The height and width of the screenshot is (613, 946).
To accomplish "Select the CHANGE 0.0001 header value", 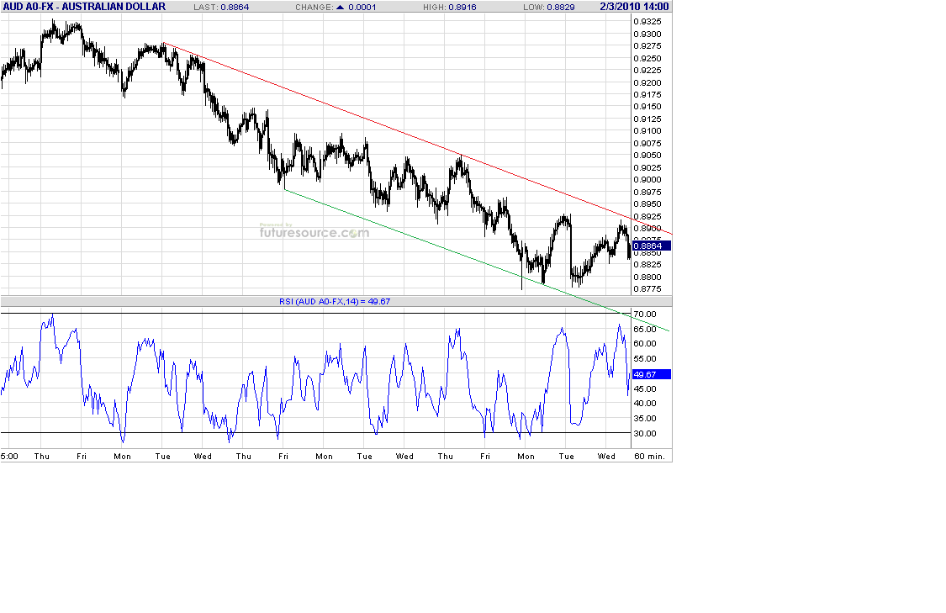I will (362, 8).
